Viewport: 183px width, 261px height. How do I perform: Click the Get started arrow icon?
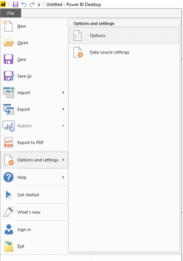click(x=8, y=195)
